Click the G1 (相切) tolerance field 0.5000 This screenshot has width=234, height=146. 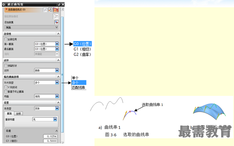click(x=50, y=141)
